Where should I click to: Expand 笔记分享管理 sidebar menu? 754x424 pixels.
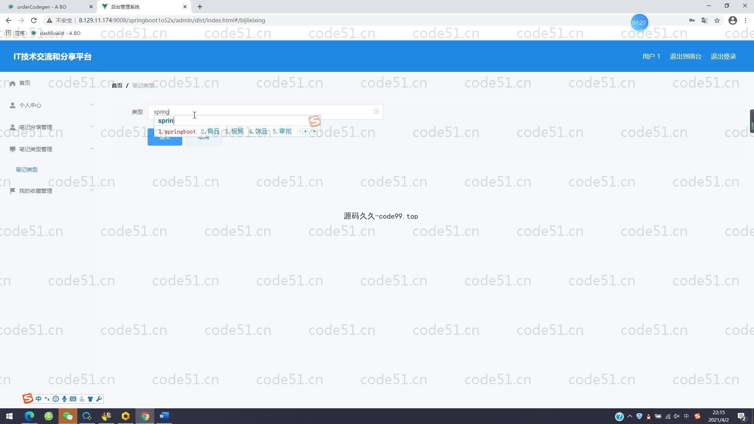[x=51, y=127]
